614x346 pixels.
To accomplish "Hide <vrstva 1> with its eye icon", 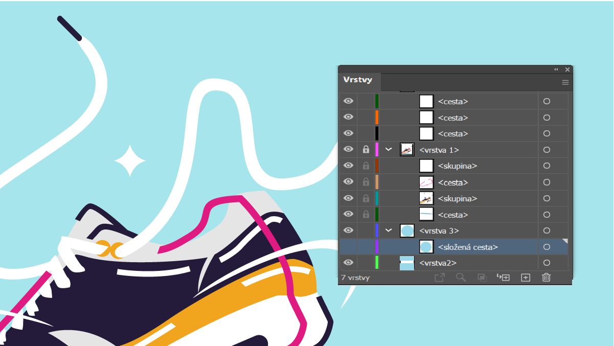I will pos(348,149).
